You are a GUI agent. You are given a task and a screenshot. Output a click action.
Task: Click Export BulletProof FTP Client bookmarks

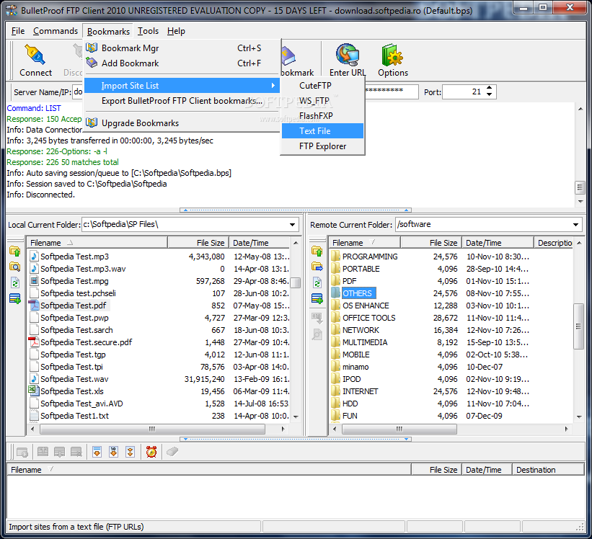[x=182, y=101]
